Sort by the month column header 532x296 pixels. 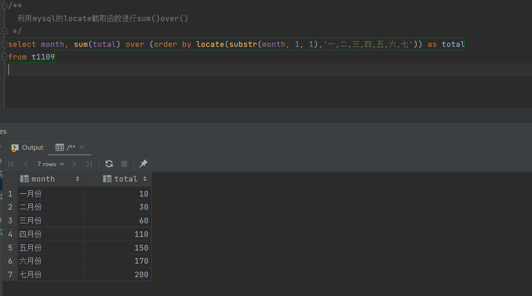tap(50, 179)
